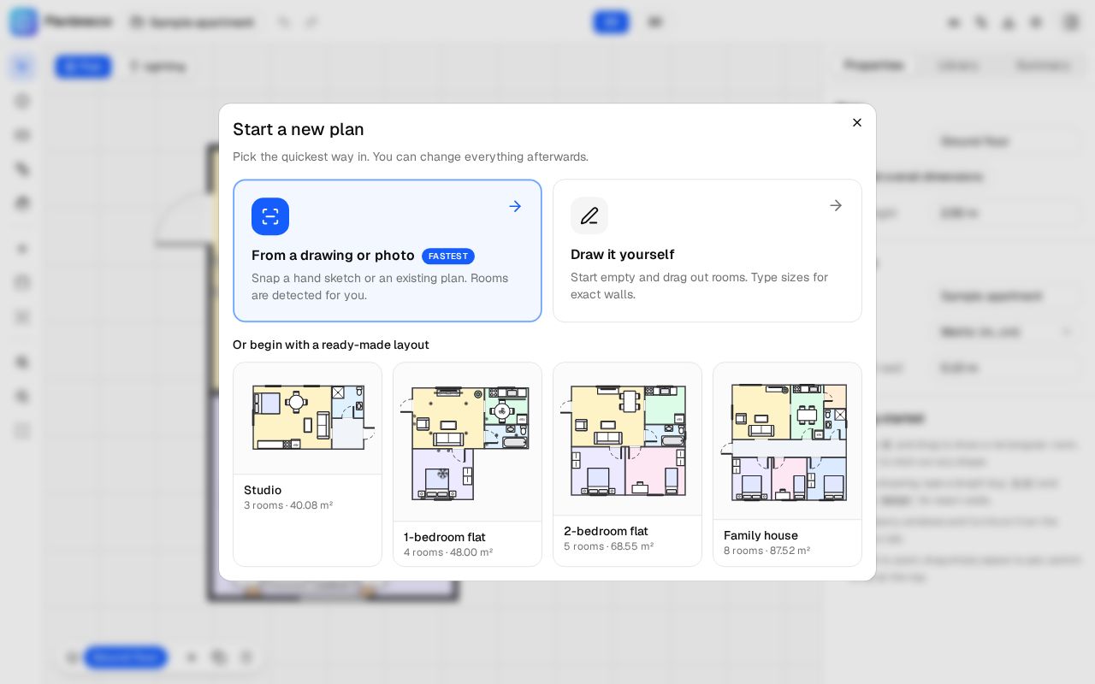
Task: Click the "4 rooms · 48.00 m²" text
Action: [448, 552]
